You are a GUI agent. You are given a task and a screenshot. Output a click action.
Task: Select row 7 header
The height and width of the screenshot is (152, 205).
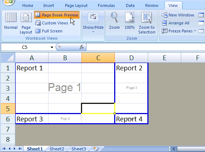(x=8, y=129)
